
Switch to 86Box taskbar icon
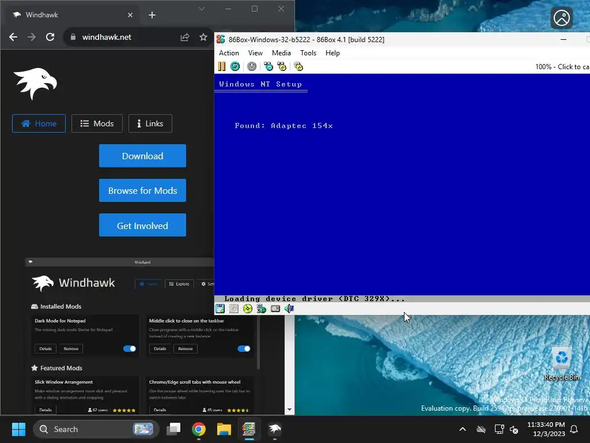point(249,429)
